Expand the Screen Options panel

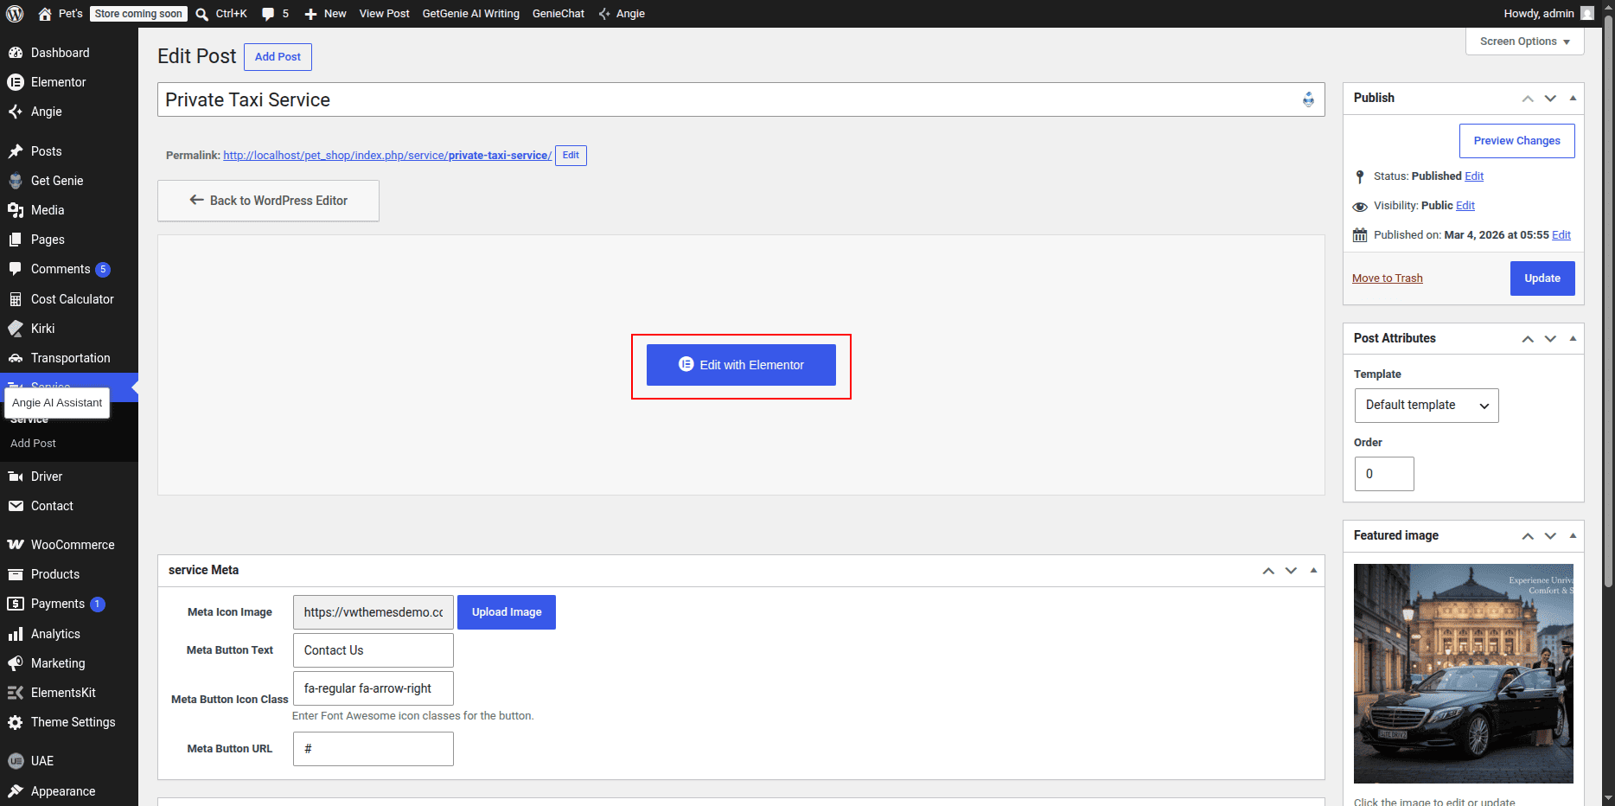(1524, 42)
